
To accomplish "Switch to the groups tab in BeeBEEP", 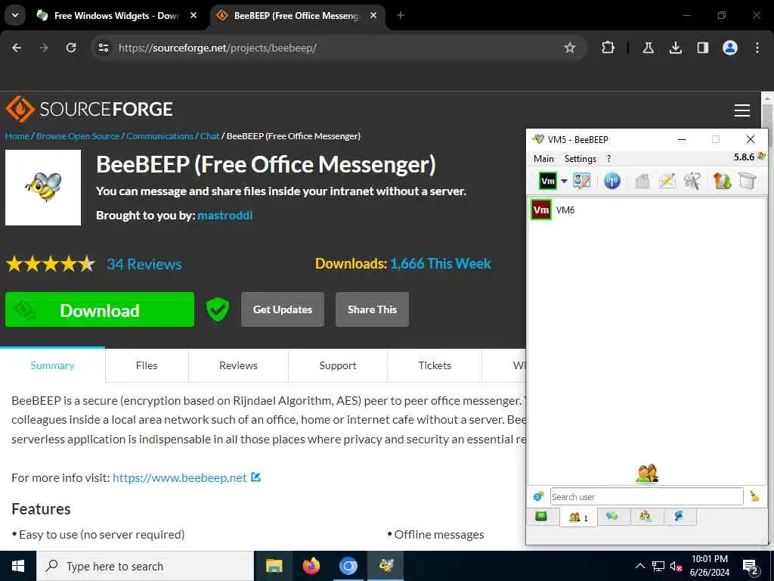I will (646, 517).
